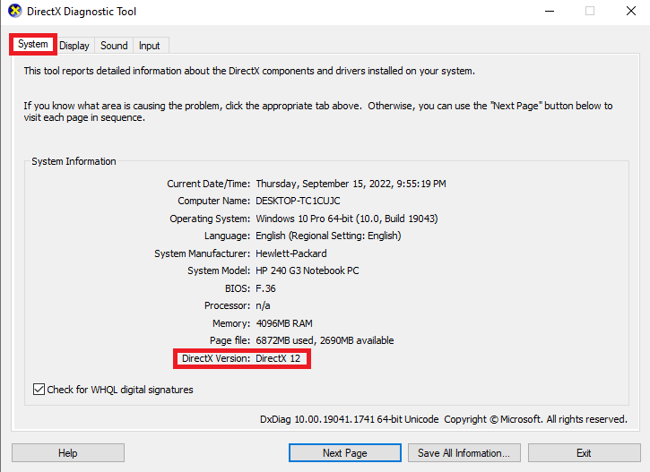Image resolution: width=650 pixels, height=472 pixels.
Task: Exit the diagnostic tool
Action: pyautogui.click(x=584, y=453)
